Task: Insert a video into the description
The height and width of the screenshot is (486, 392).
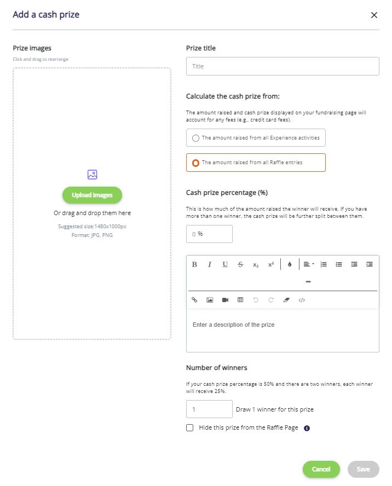Action: 225,300
